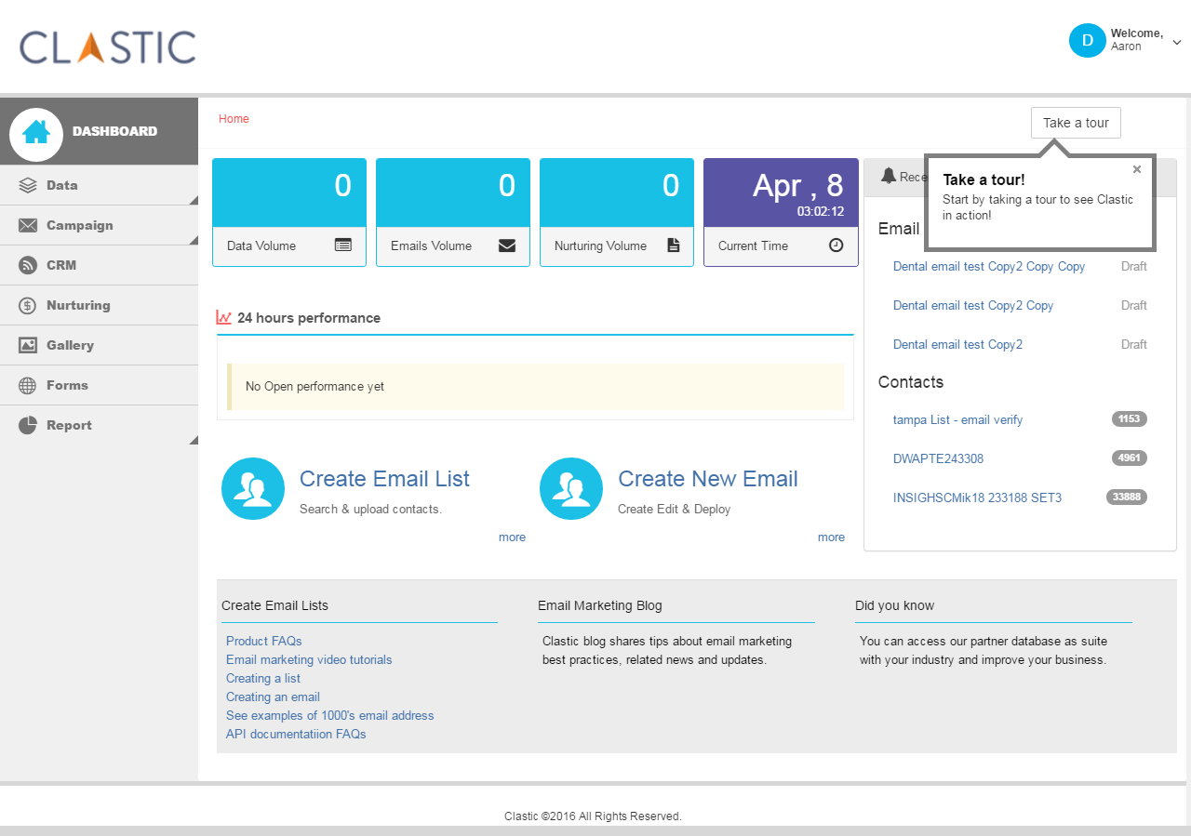Image resolution: width=1191 pixels, height=836 pixels.
Task: Close the Take a tour popup
Action: click(x=1137, y=169)
